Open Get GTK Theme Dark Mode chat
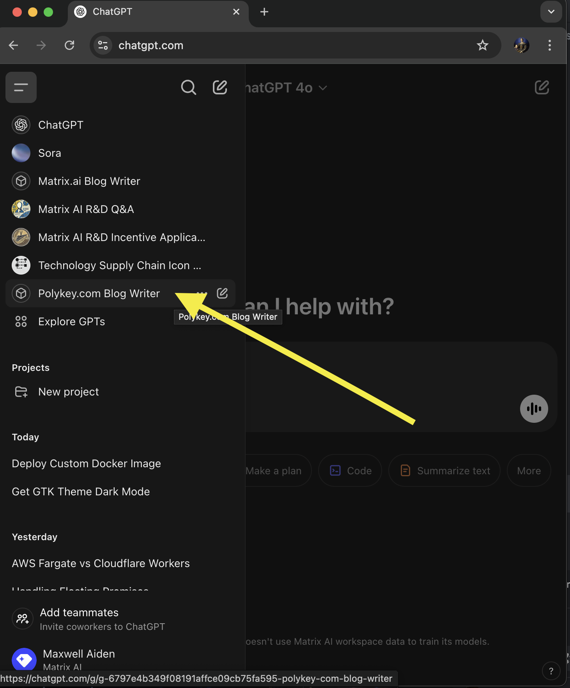The height and width of the screenshot is (688, 570). [120, 491]
